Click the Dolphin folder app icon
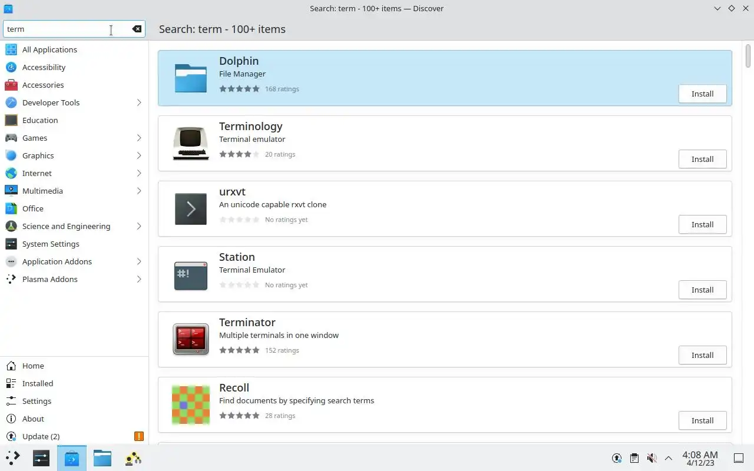Screen dimensions: 754x471 point(191,78)
